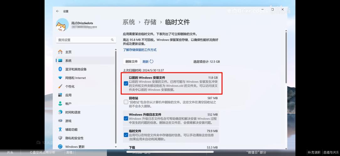340x156 pixels.
Task: Click the 删除文件 button
Action: pos(131,61)
